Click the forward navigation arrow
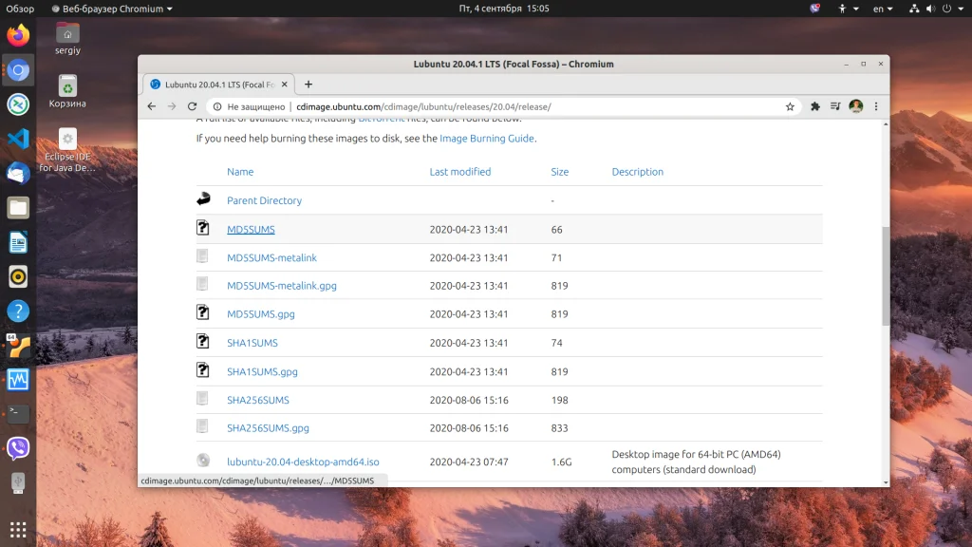Screen dimensions: 972x547 click(172, 106)
